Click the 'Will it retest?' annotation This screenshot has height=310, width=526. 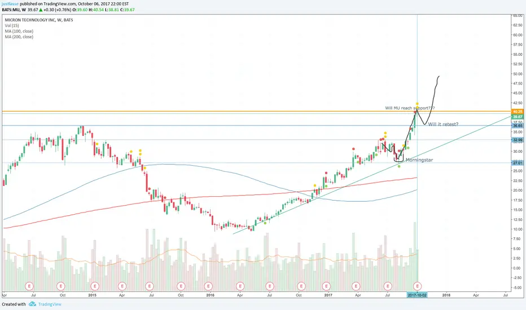[443, 125]
